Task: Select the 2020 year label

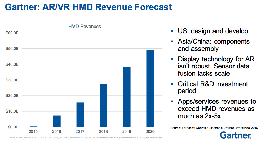Action: [x=150, y=132]
